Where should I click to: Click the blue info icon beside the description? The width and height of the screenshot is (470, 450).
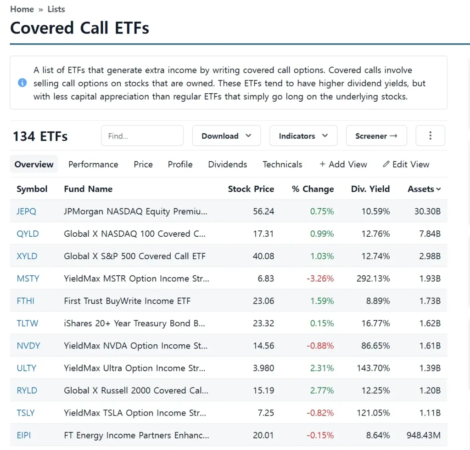click(22, 83)
